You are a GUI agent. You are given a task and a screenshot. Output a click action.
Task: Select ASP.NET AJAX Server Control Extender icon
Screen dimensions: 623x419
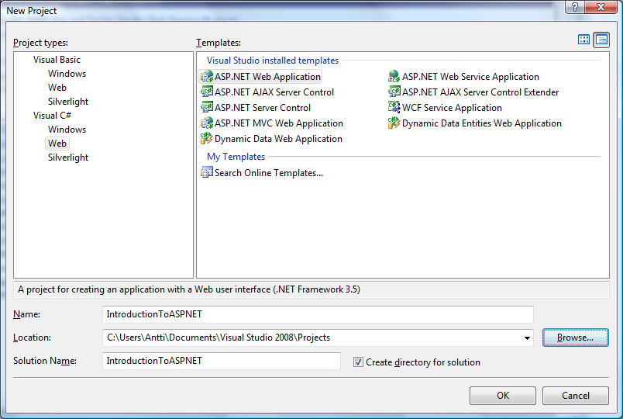(x=394, y=92)
